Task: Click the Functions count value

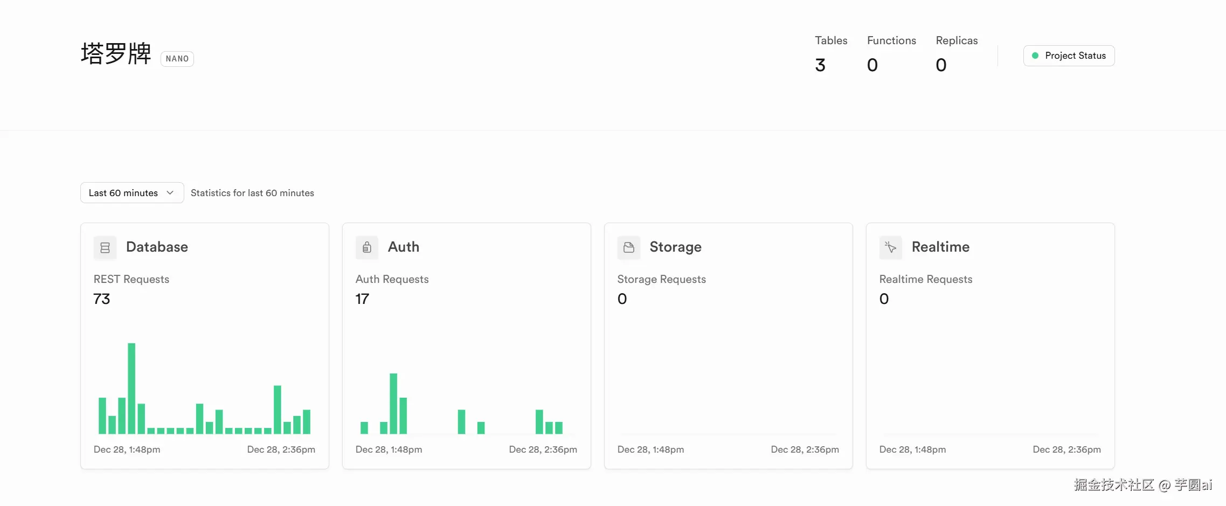Action: point(872,65)
